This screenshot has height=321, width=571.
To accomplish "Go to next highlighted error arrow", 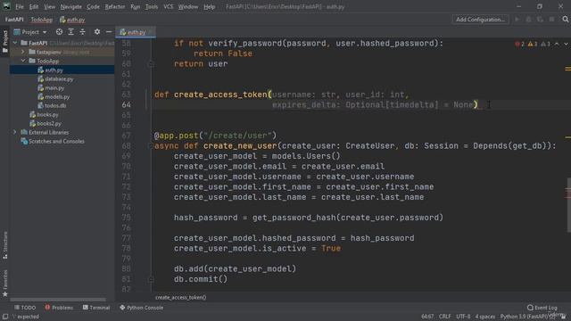I will [x=566, y=44].
